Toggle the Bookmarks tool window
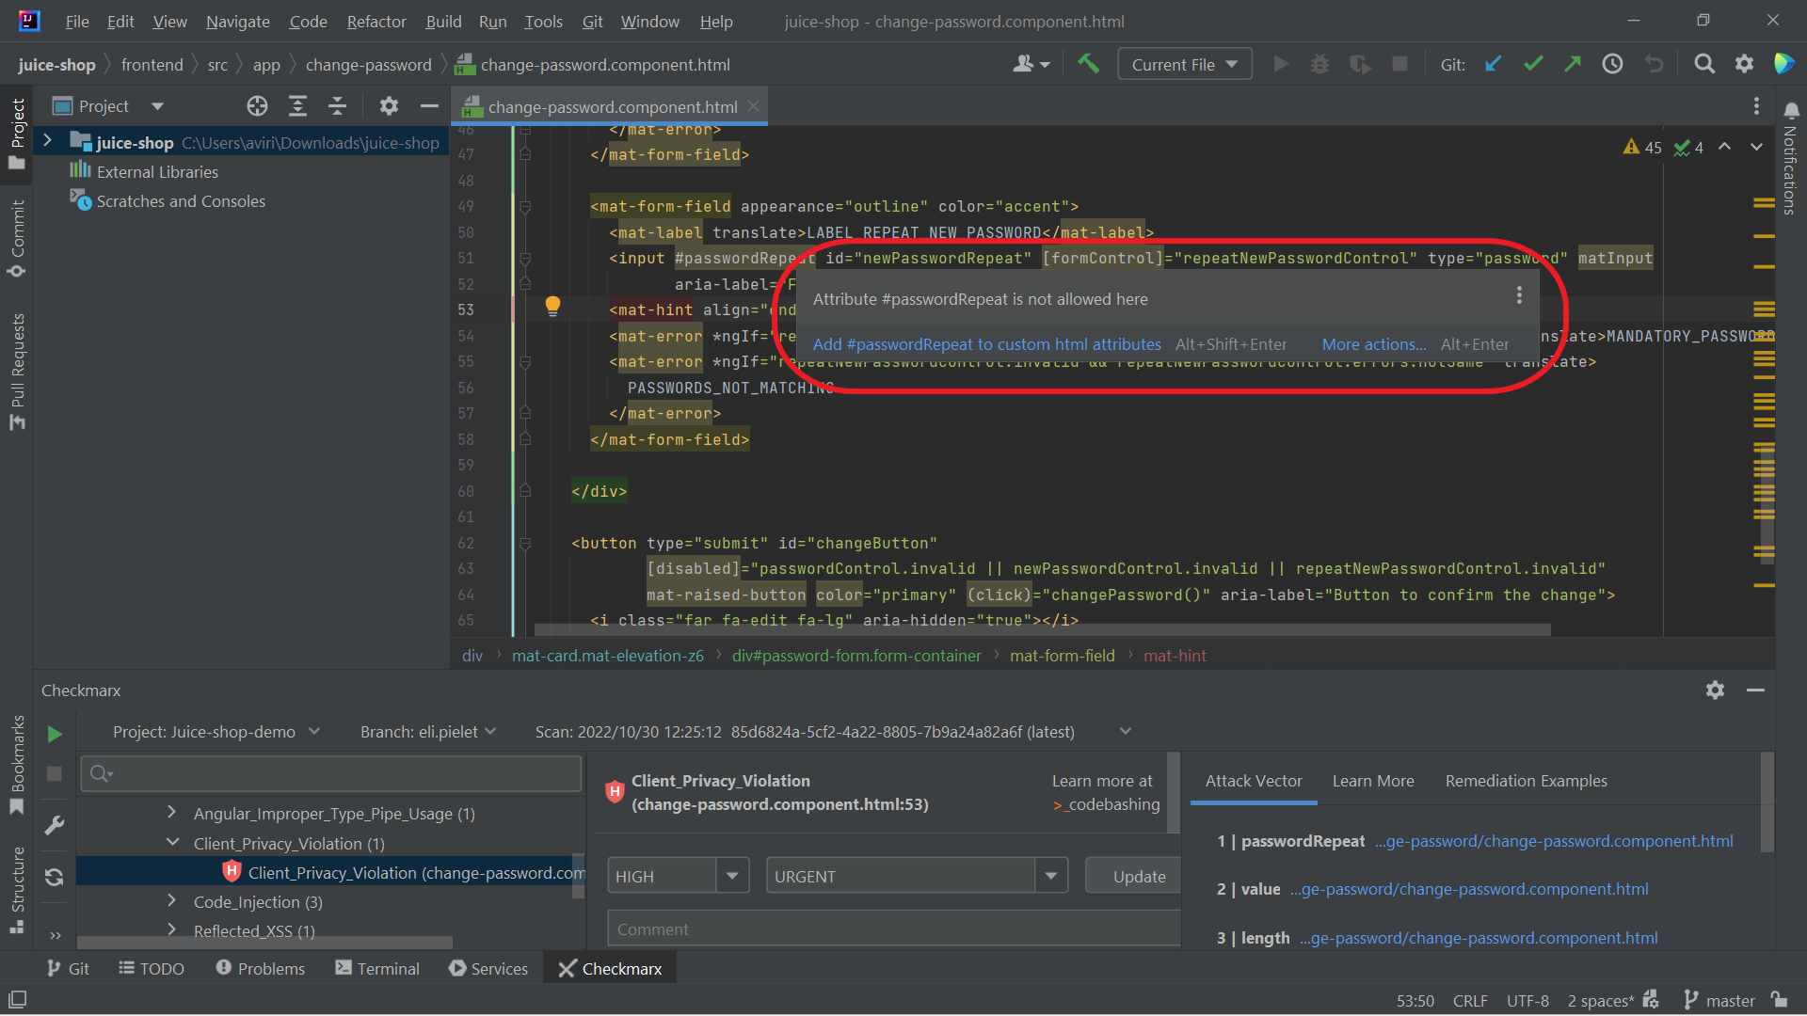The width and height of the screenshot is (1807, 1016). coord(17,765)
